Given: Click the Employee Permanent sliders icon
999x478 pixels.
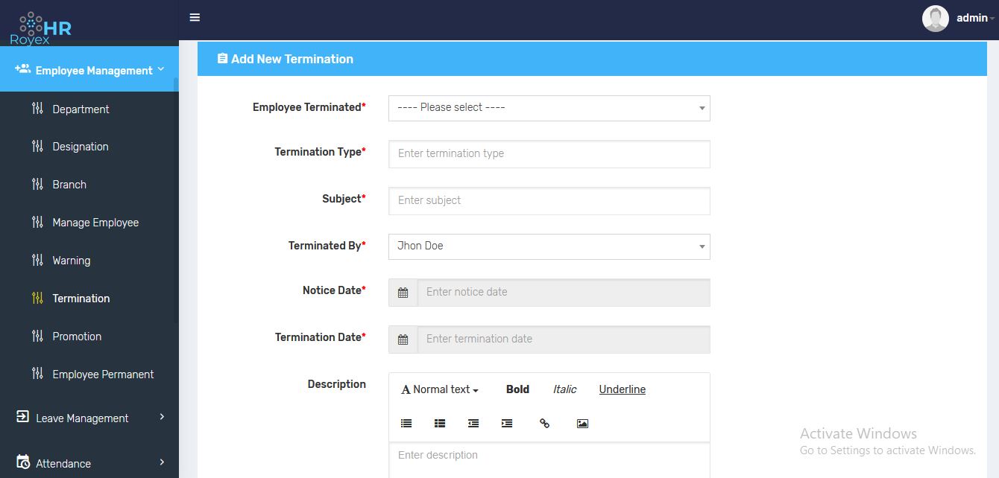Looking at the screenshot, I should (x=37, y=374).
